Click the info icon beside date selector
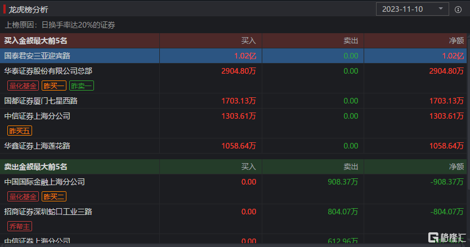Screen dimensions: 470x247 coord(458,10)
